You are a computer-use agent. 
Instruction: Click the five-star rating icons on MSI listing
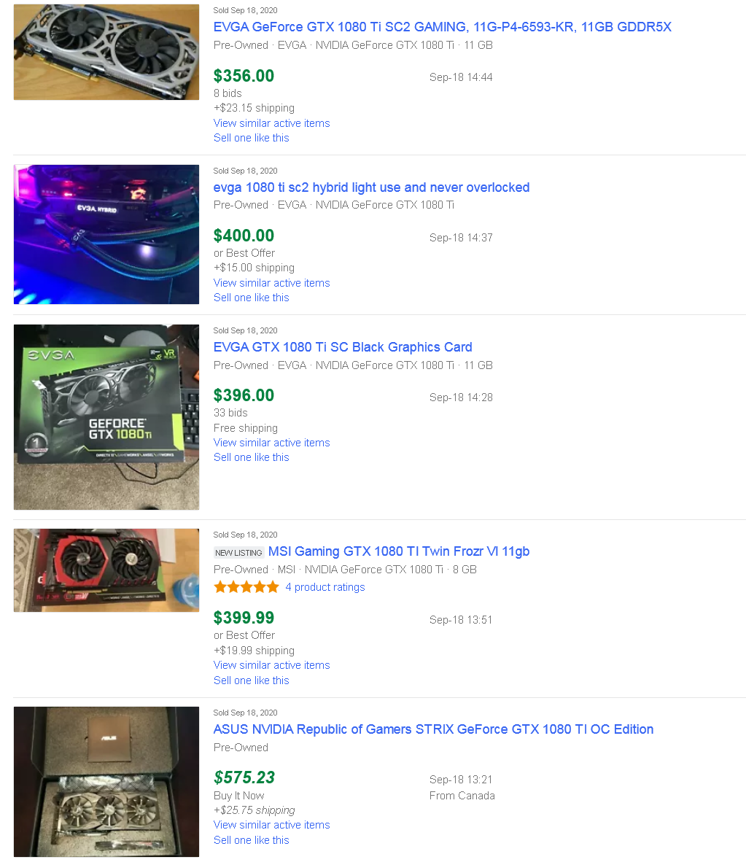coord(246,587)
